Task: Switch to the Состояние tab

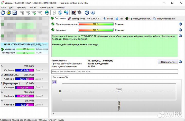Action: 58,18
